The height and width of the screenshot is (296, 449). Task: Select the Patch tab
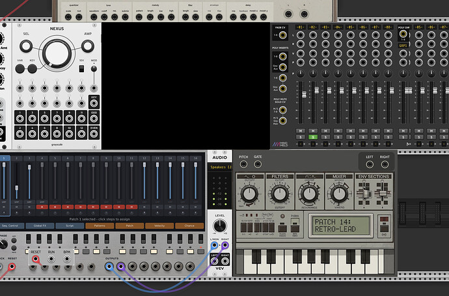click(129, 226)
